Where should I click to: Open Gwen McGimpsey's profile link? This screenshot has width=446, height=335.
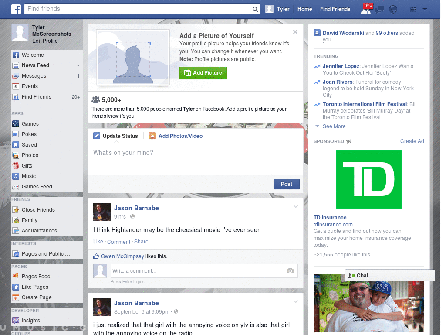pyautogui.click(x=122, y=256)
